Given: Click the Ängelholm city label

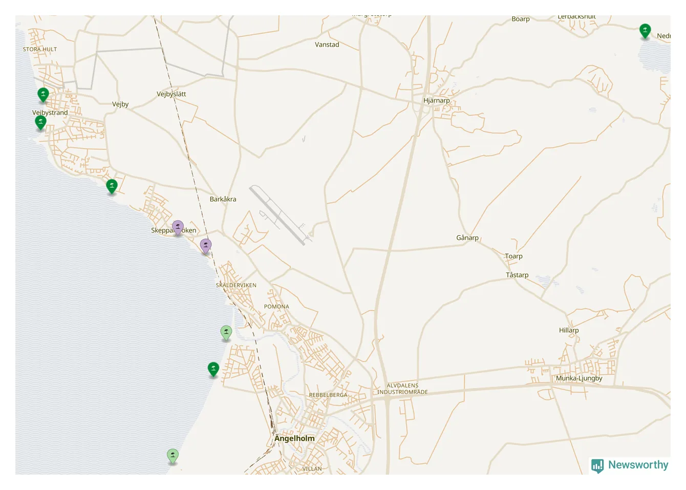Looking at the screenshot, I should click(x=294, y=438).
